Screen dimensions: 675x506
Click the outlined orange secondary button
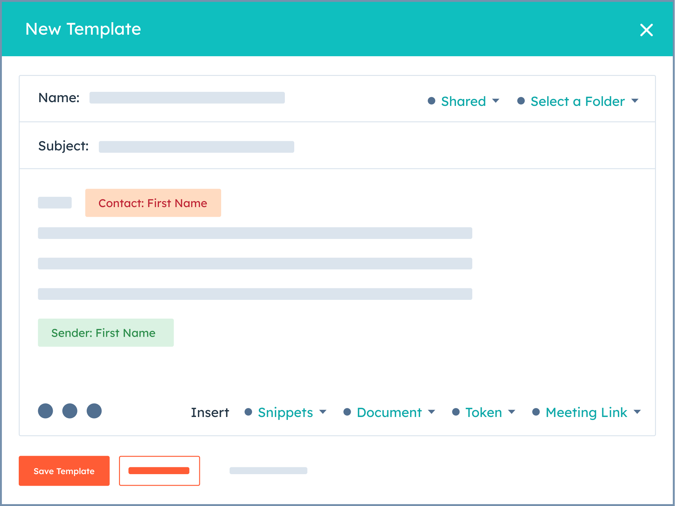[x=159, y=471]
